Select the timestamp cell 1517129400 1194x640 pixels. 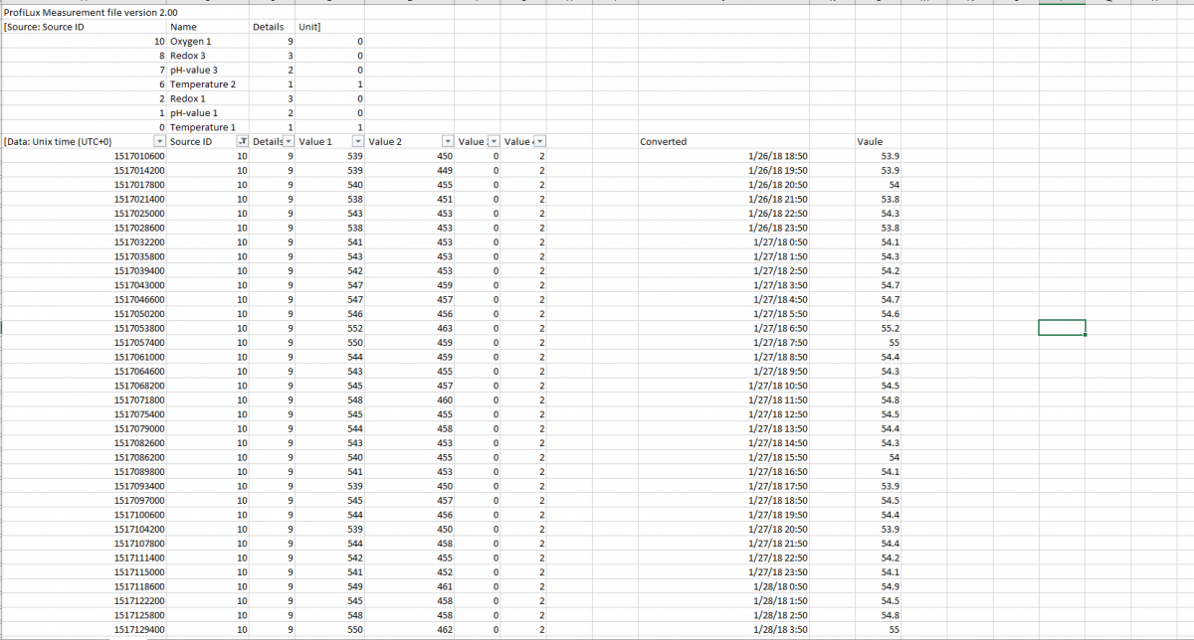click(85, 629)
